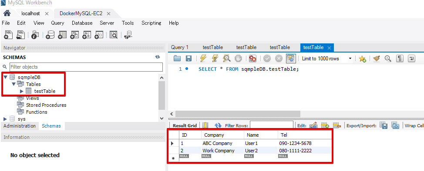Select the ABC Company cell
Image resolution: width=424 pixels, height=171 pixels.
[222, 143]
